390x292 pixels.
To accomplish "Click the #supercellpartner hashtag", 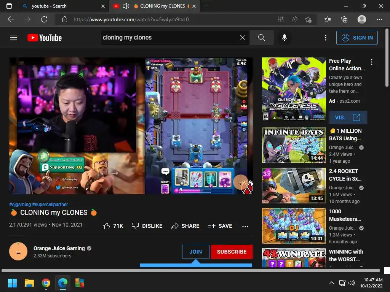I will pyautogui.click(x=50, y=204).
